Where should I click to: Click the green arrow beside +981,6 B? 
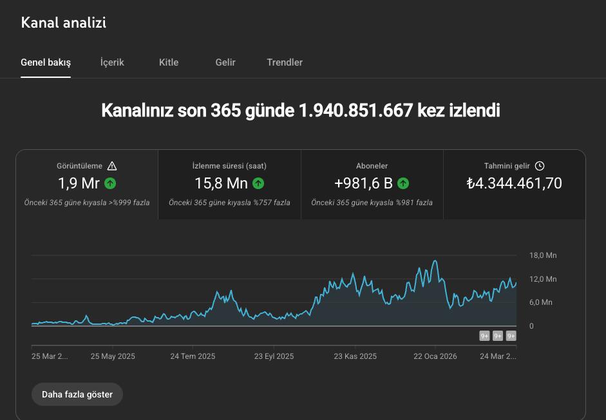point(402,184)
